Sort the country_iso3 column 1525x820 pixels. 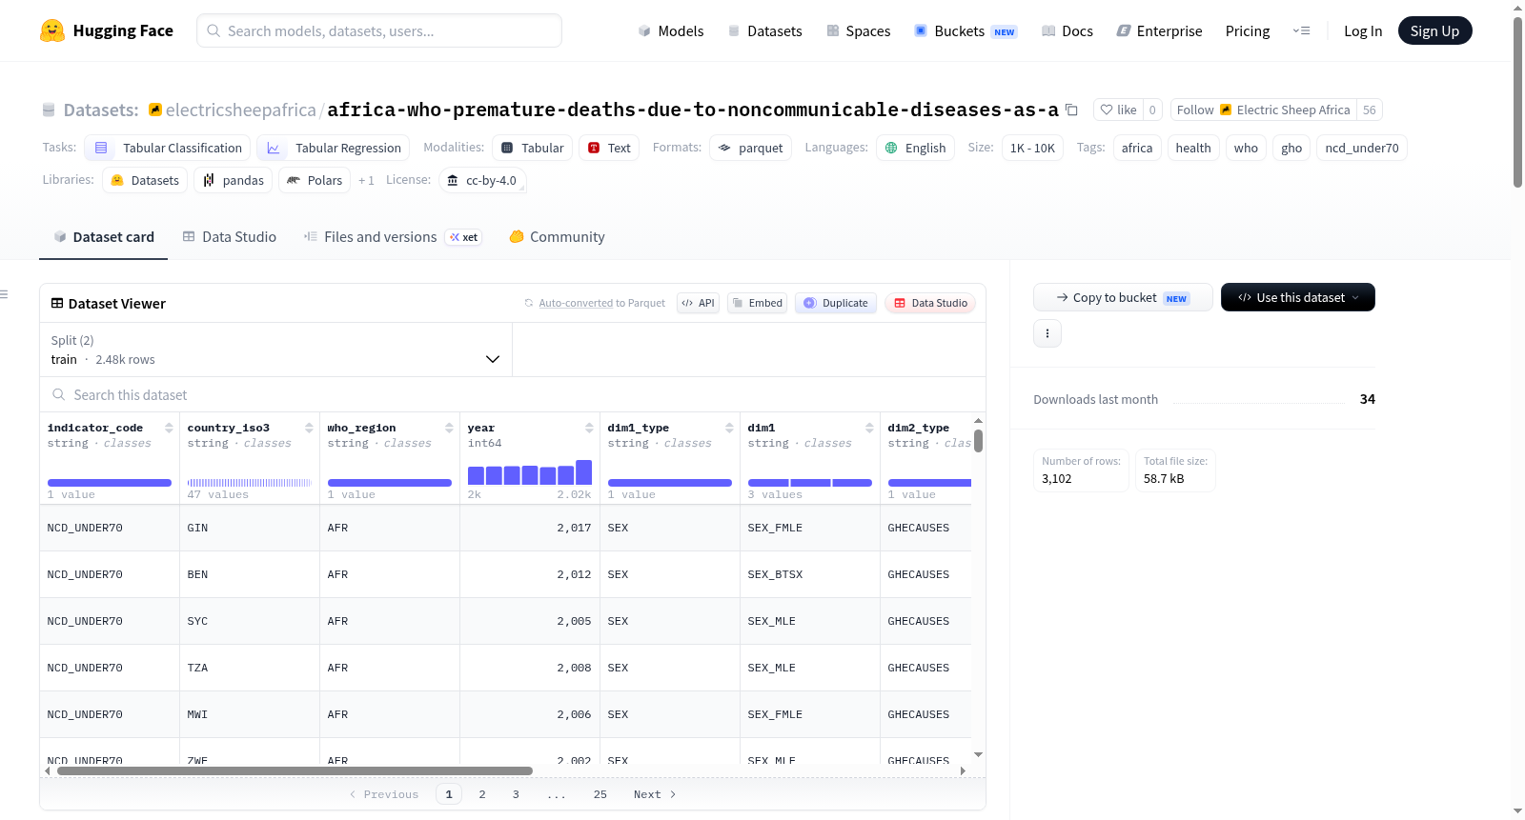point(309,428)
